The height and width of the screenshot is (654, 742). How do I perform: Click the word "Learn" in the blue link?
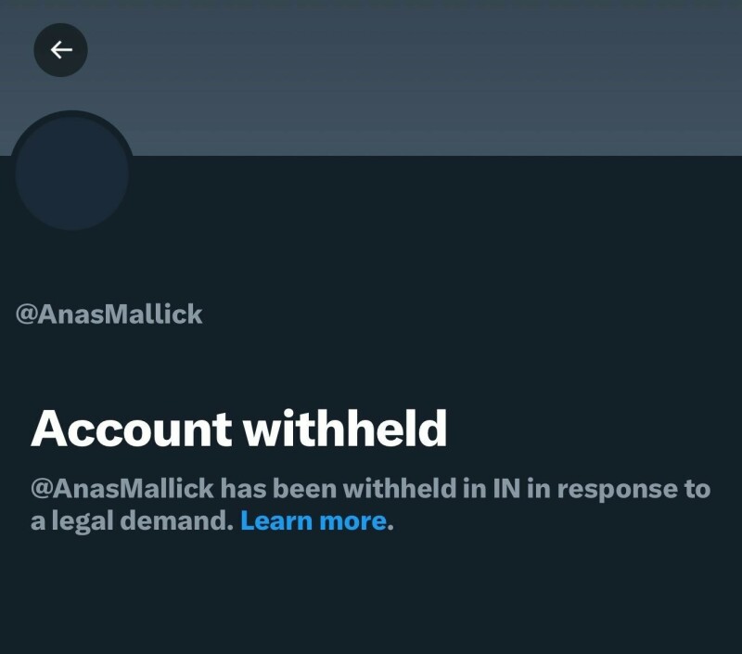coord(276,520)
